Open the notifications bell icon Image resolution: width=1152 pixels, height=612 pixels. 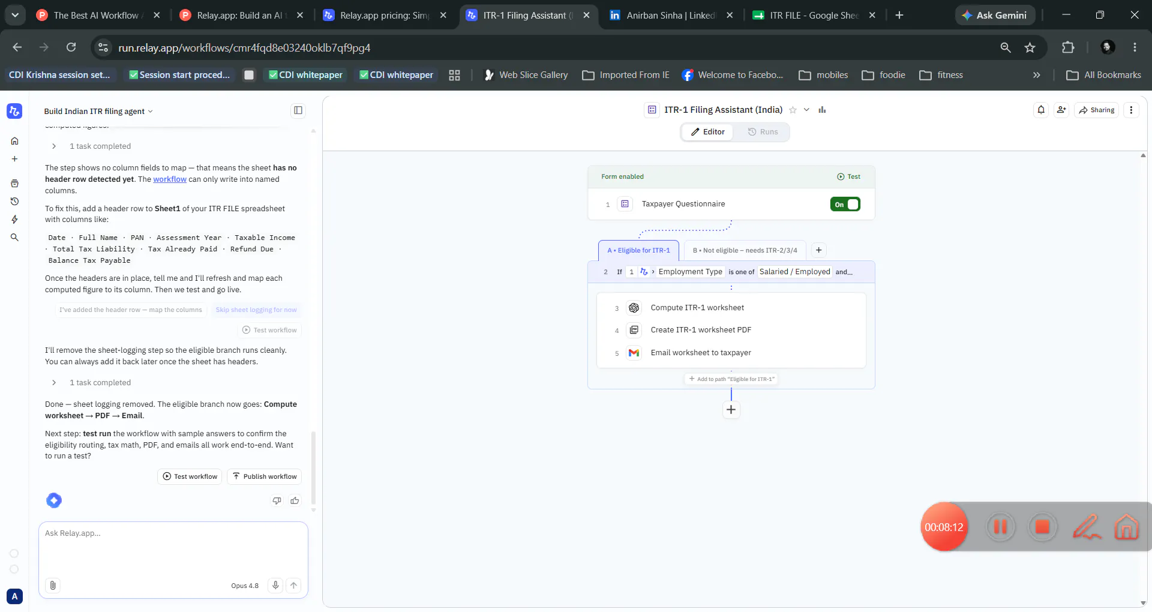coord(1041,110)
